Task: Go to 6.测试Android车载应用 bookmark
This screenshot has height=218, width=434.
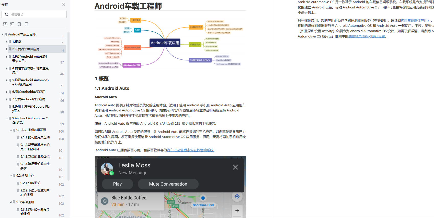Action: click(x=29, y=92)
